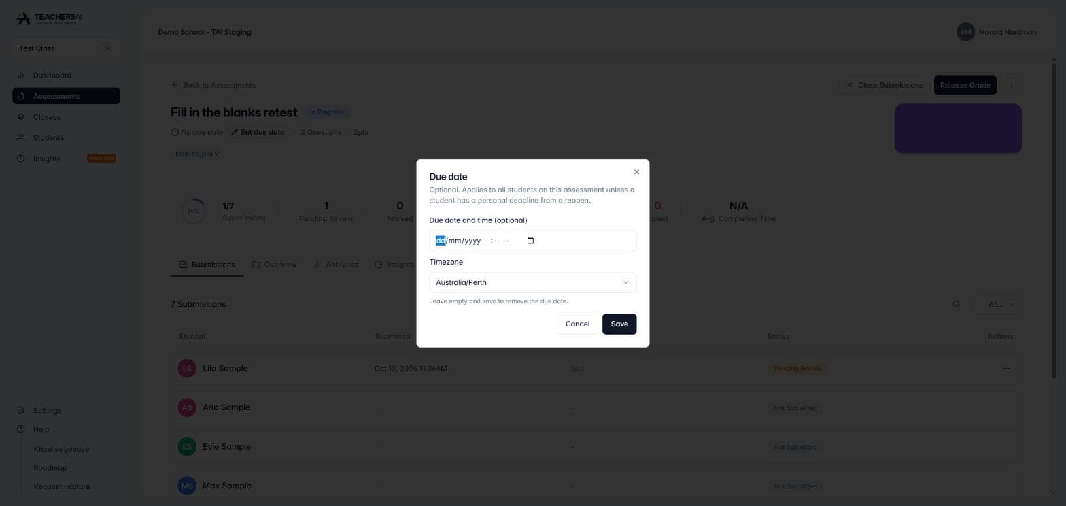Open the Knowledgebase link
1066x506 pixels.
tap(61, 449)
